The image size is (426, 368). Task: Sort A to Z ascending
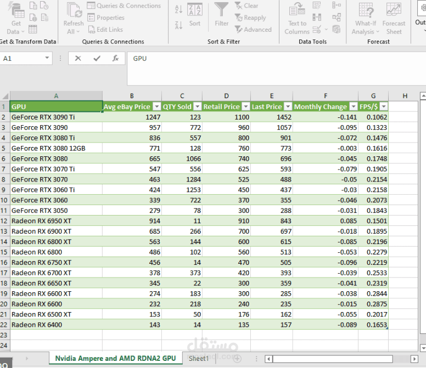tap(178, 9)
